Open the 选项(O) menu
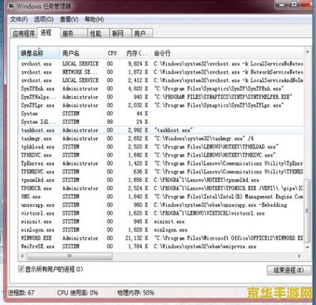This screenshot has height=305, width=316. point(44,20)
